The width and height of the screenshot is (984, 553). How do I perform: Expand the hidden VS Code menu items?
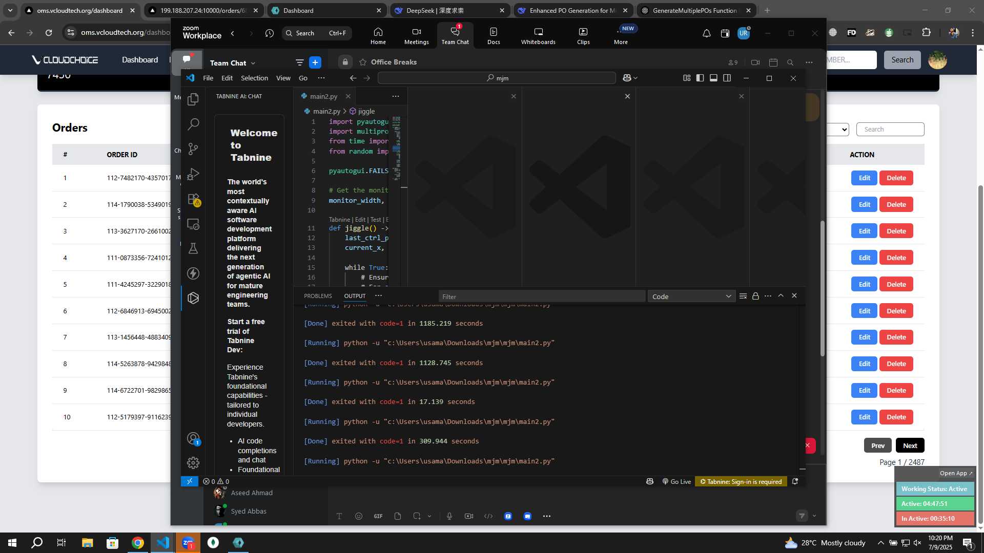click(321, 78)
